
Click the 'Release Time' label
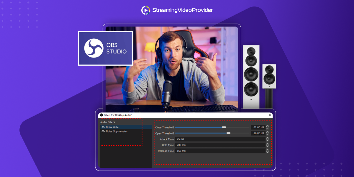pyautogui.click(x=166, y=151)
